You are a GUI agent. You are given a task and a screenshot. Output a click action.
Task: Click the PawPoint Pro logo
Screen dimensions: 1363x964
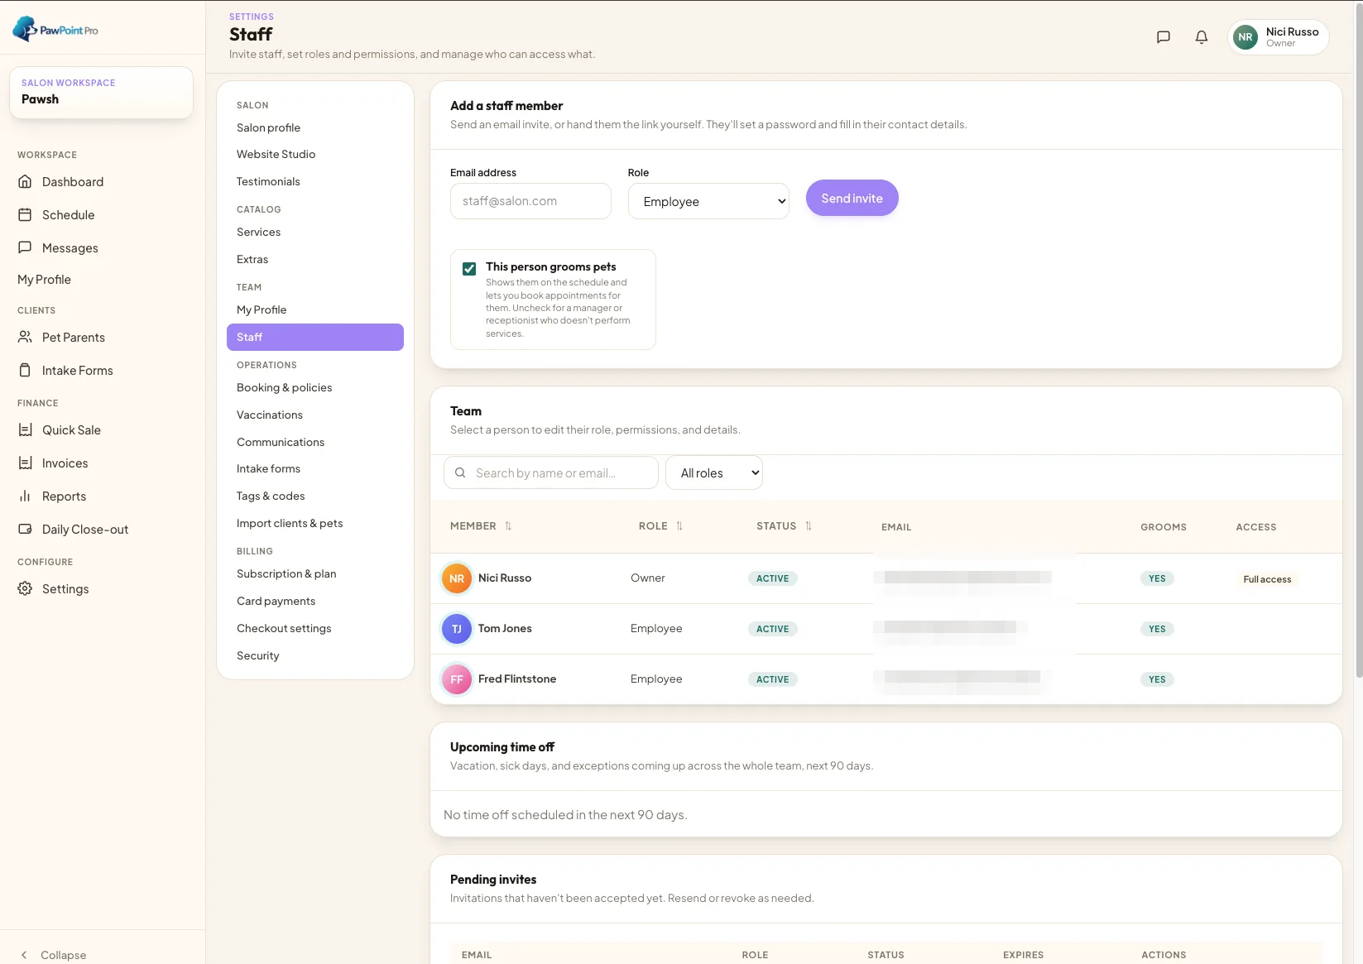(x=55, y=30)
